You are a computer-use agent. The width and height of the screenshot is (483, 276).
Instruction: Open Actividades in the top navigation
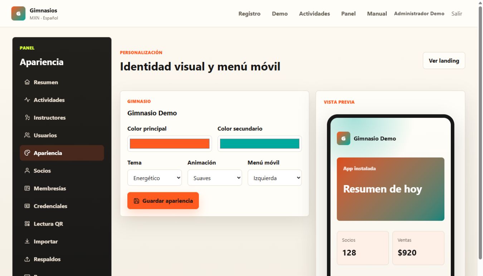coord(314,14)
